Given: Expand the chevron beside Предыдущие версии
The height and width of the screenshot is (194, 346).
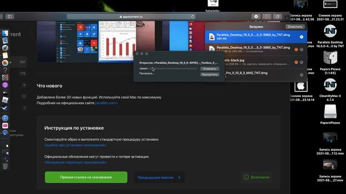Looking at the screenshot, I should coord(179,177).
